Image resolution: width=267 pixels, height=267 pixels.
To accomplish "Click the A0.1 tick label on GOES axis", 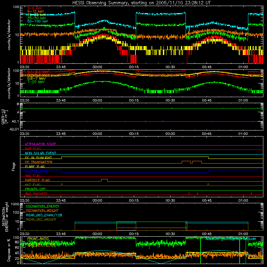I will [x=15, y=121].
